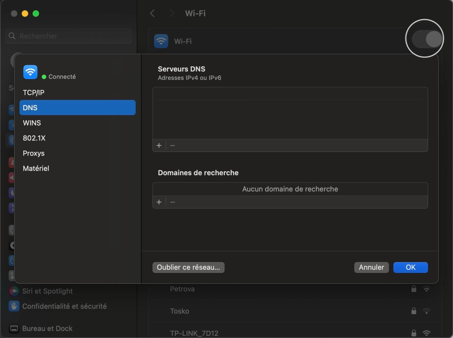Go back with the left chevron
453x338 pixels.
[152, 13]
